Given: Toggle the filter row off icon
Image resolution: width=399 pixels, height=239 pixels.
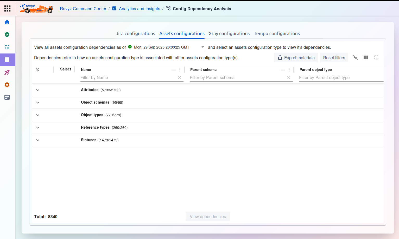Looking at the screenshot, I should [x=355, y=58].
